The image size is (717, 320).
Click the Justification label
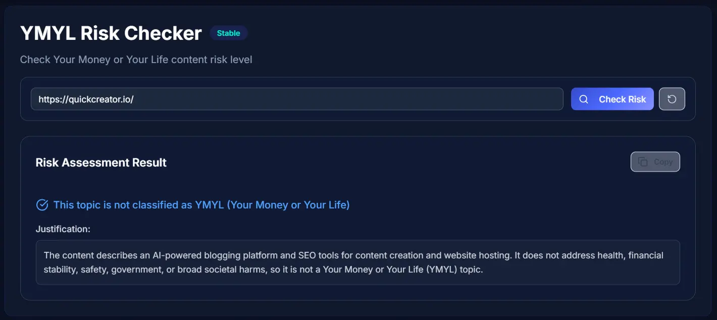pyautogui.click(x=63, y=229)
